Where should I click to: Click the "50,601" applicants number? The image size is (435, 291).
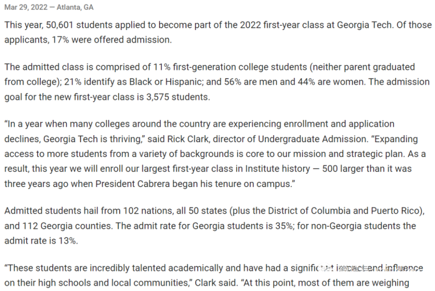point(60,25)
